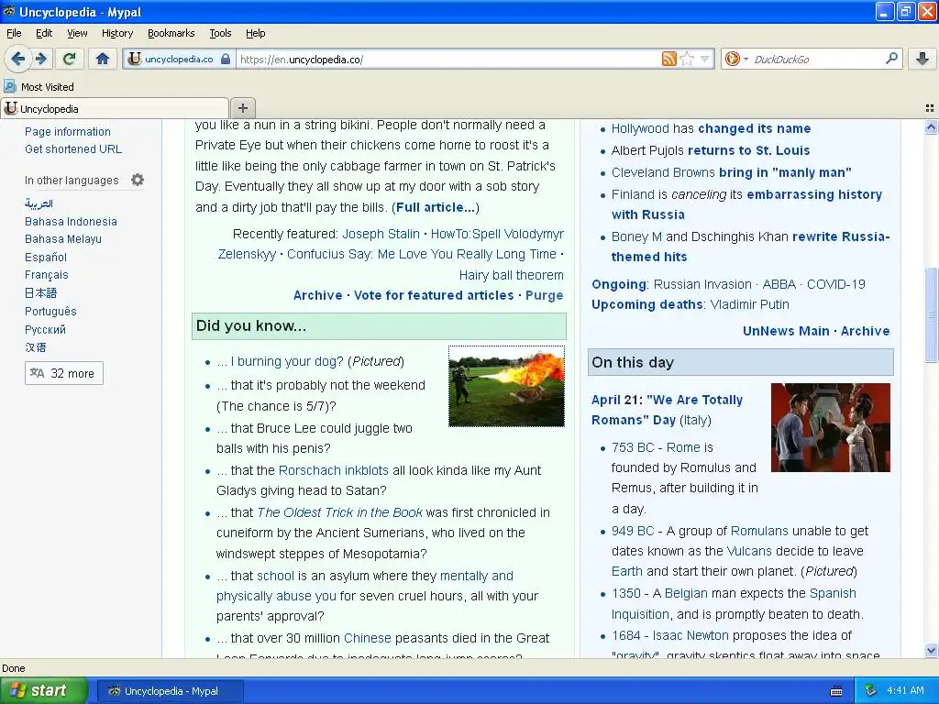Open the Help menu
Screen dimensions: 939x704
click(255, 33)
